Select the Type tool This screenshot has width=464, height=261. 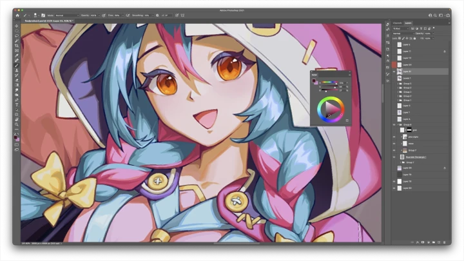coord(17,104)
